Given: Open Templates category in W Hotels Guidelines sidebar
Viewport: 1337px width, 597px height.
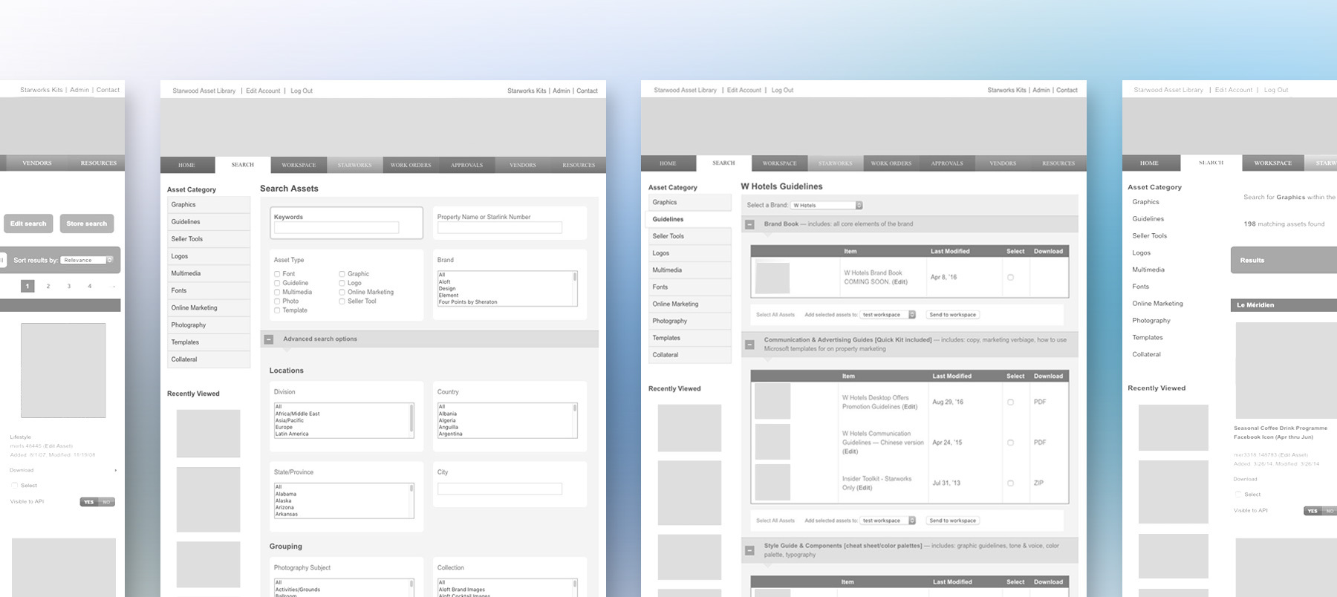Looking at the screenshot, I should pyautogui.click(x=690, y=338).
